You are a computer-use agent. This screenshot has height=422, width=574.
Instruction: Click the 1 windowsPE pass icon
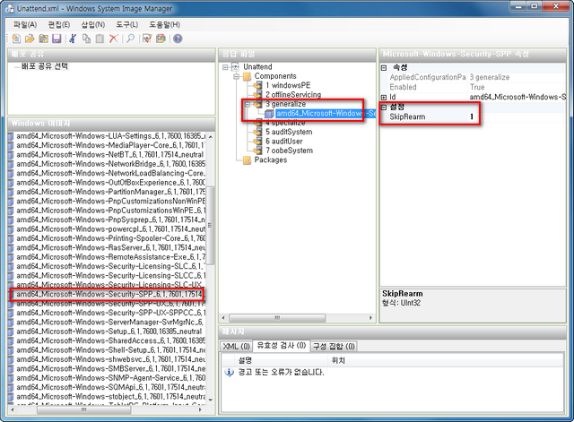tap(258, 86)
